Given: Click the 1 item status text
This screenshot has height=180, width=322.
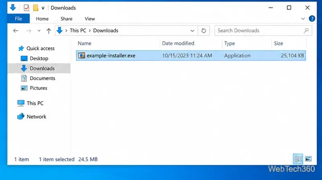Looking at the screenshot, I should click(x=22, y=159).
